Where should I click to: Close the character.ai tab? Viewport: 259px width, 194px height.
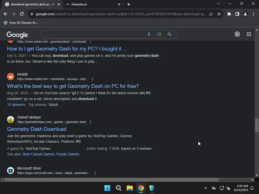(x=119, y=4)
